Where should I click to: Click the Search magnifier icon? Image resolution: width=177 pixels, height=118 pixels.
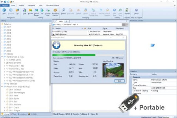tap(63, 11)
